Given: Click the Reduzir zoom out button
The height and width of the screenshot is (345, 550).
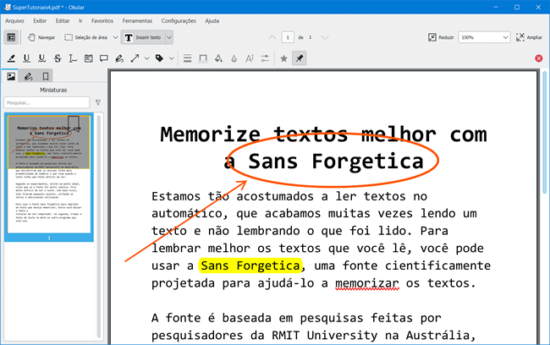Looking at the screenshot, I should point(441,37).
